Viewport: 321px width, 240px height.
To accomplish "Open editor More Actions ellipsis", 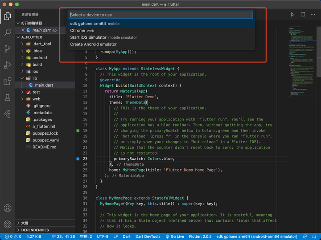I will tap(313, 14).
